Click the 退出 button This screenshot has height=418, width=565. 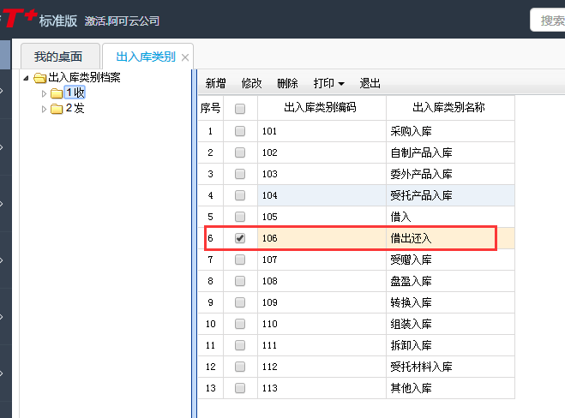point(370,84)
